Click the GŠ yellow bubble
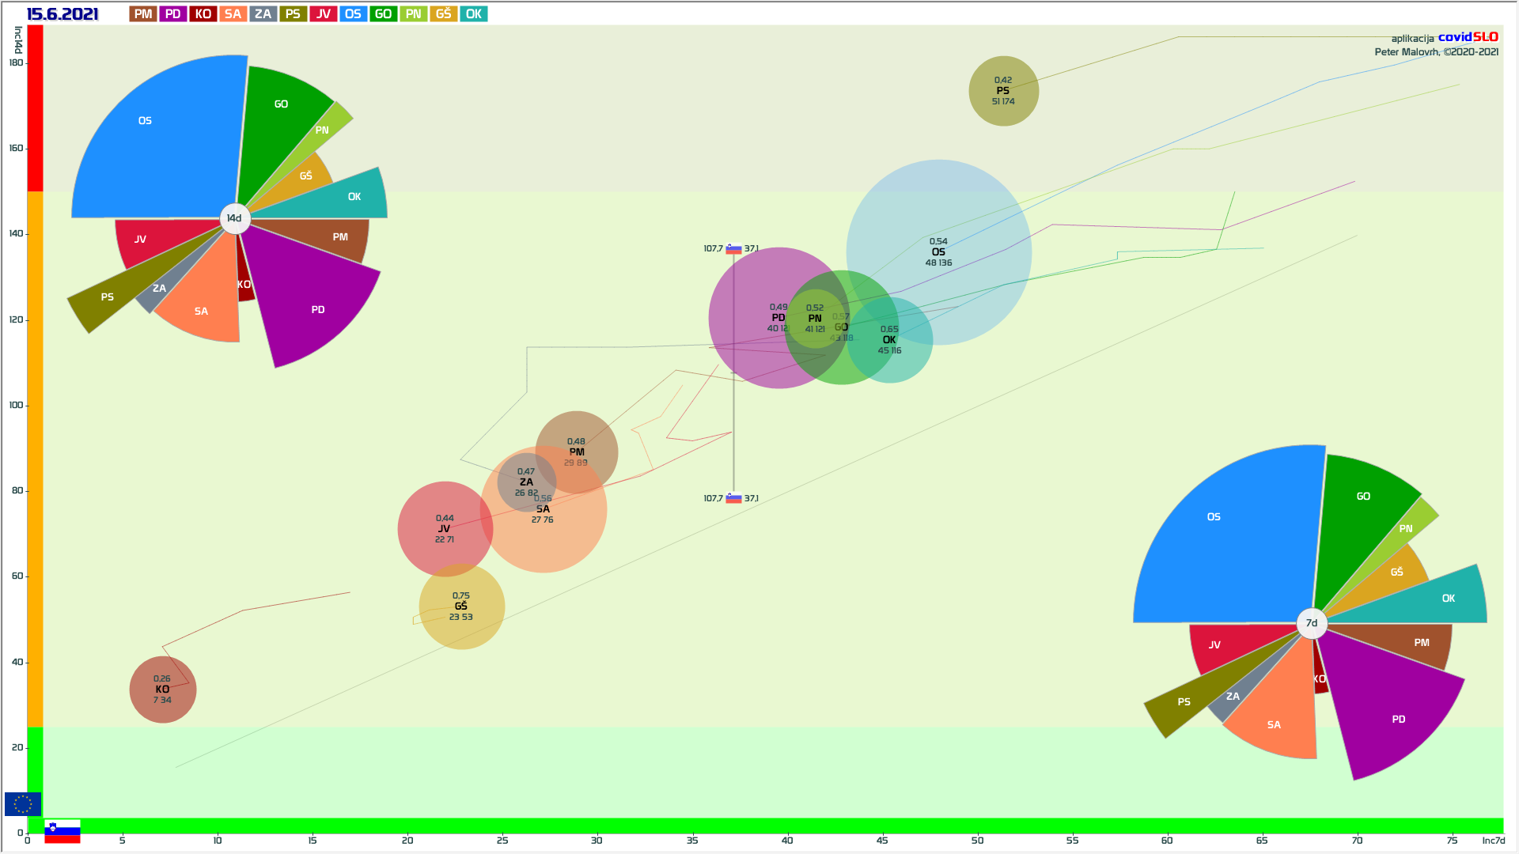 (x=461, y=606)
